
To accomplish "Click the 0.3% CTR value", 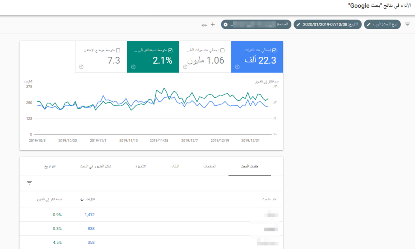I will [57, 229].
